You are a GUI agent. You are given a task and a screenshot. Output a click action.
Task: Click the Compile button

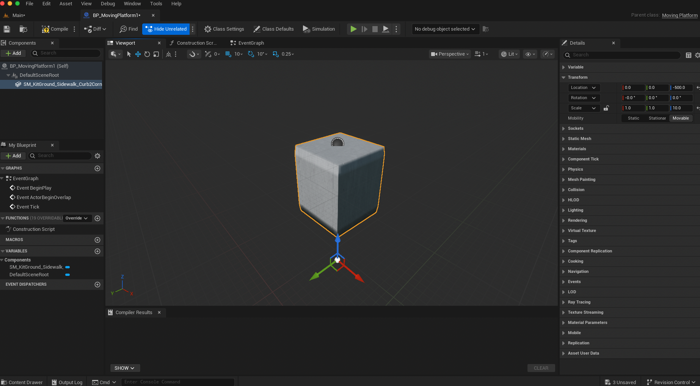point(55,29)
